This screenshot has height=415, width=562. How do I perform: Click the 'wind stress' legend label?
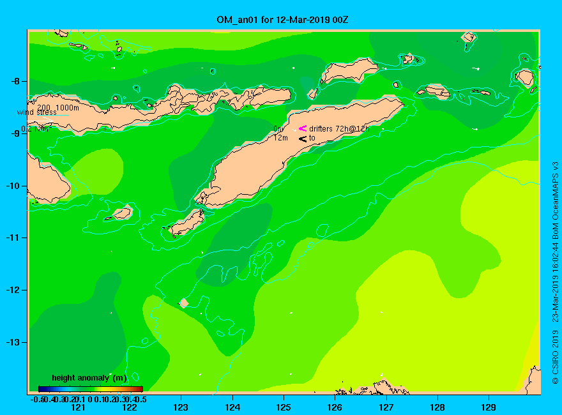[x=36, y=112]
